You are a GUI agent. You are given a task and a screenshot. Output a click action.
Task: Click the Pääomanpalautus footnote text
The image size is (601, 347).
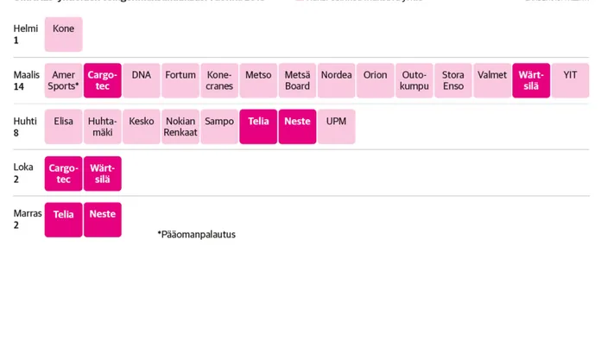[197, 235]
